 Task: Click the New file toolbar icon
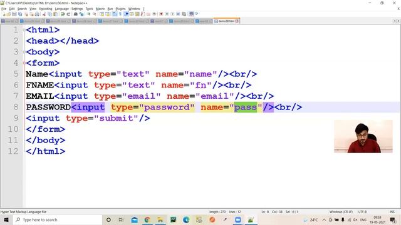coord(4,14)
